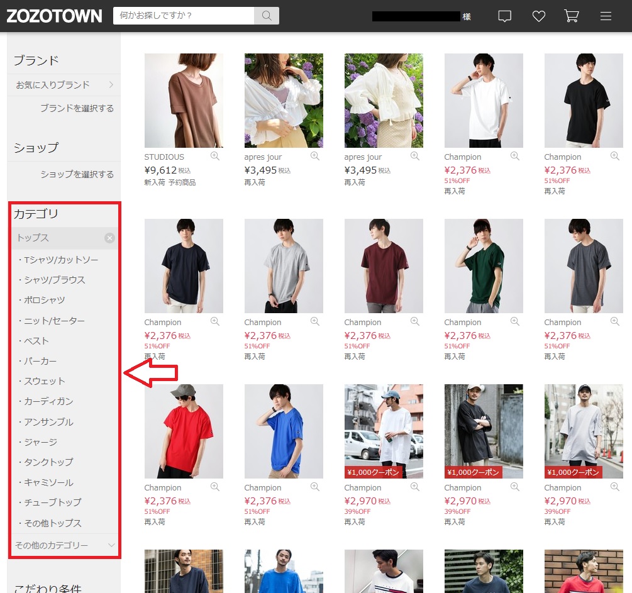This screenshot has height=593, width=632.
Task: Select パーカー category
Action: [40, 361]
